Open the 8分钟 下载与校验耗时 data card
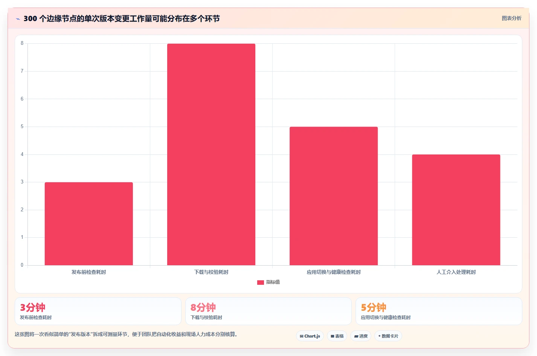 pyautogui.click(x=268, y=311)
